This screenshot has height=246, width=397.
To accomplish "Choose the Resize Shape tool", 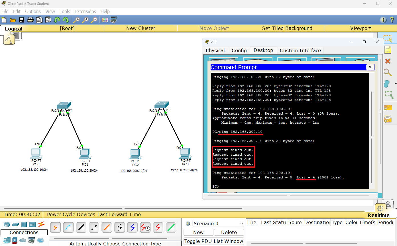I will click(389, 95).
